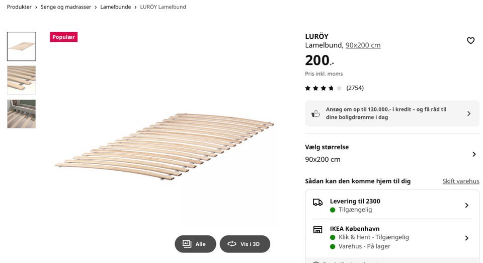Open Lamelbunde breadcrumb category
The width and height of the screenshot is (483, 263).
click(115, 7)
